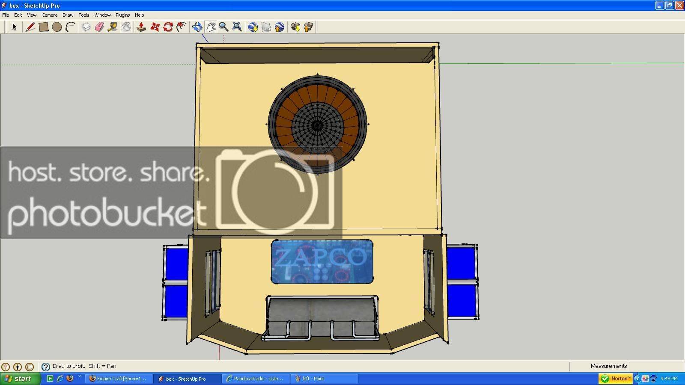Screen dimensions: 685x385
Task: Select the Paint Bucket tool
Action: click(x=126, y=27)
